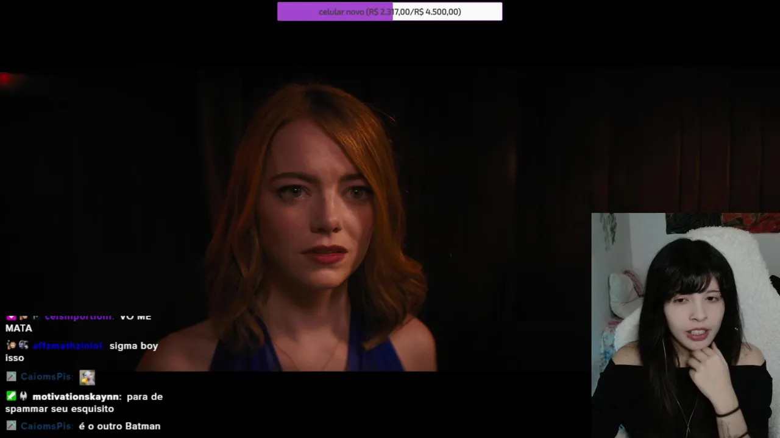Click the 'VO ME MATA' chat message

[x=78, y=322]
